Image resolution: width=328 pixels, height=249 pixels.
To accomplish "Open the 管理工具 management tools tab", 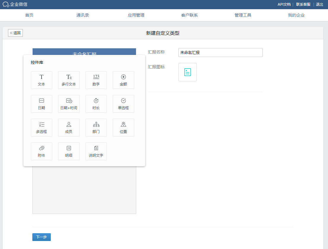I will tap(243, 15).
